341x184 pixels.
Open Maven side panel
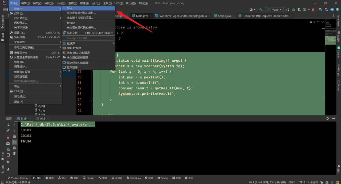339,86
